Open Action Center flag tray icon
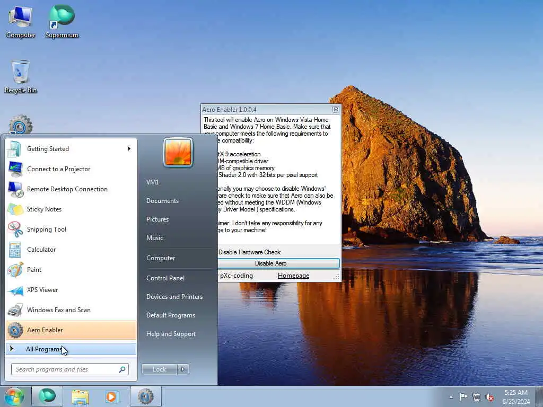Viewport: 543px width, 407px height. point(463,397)
